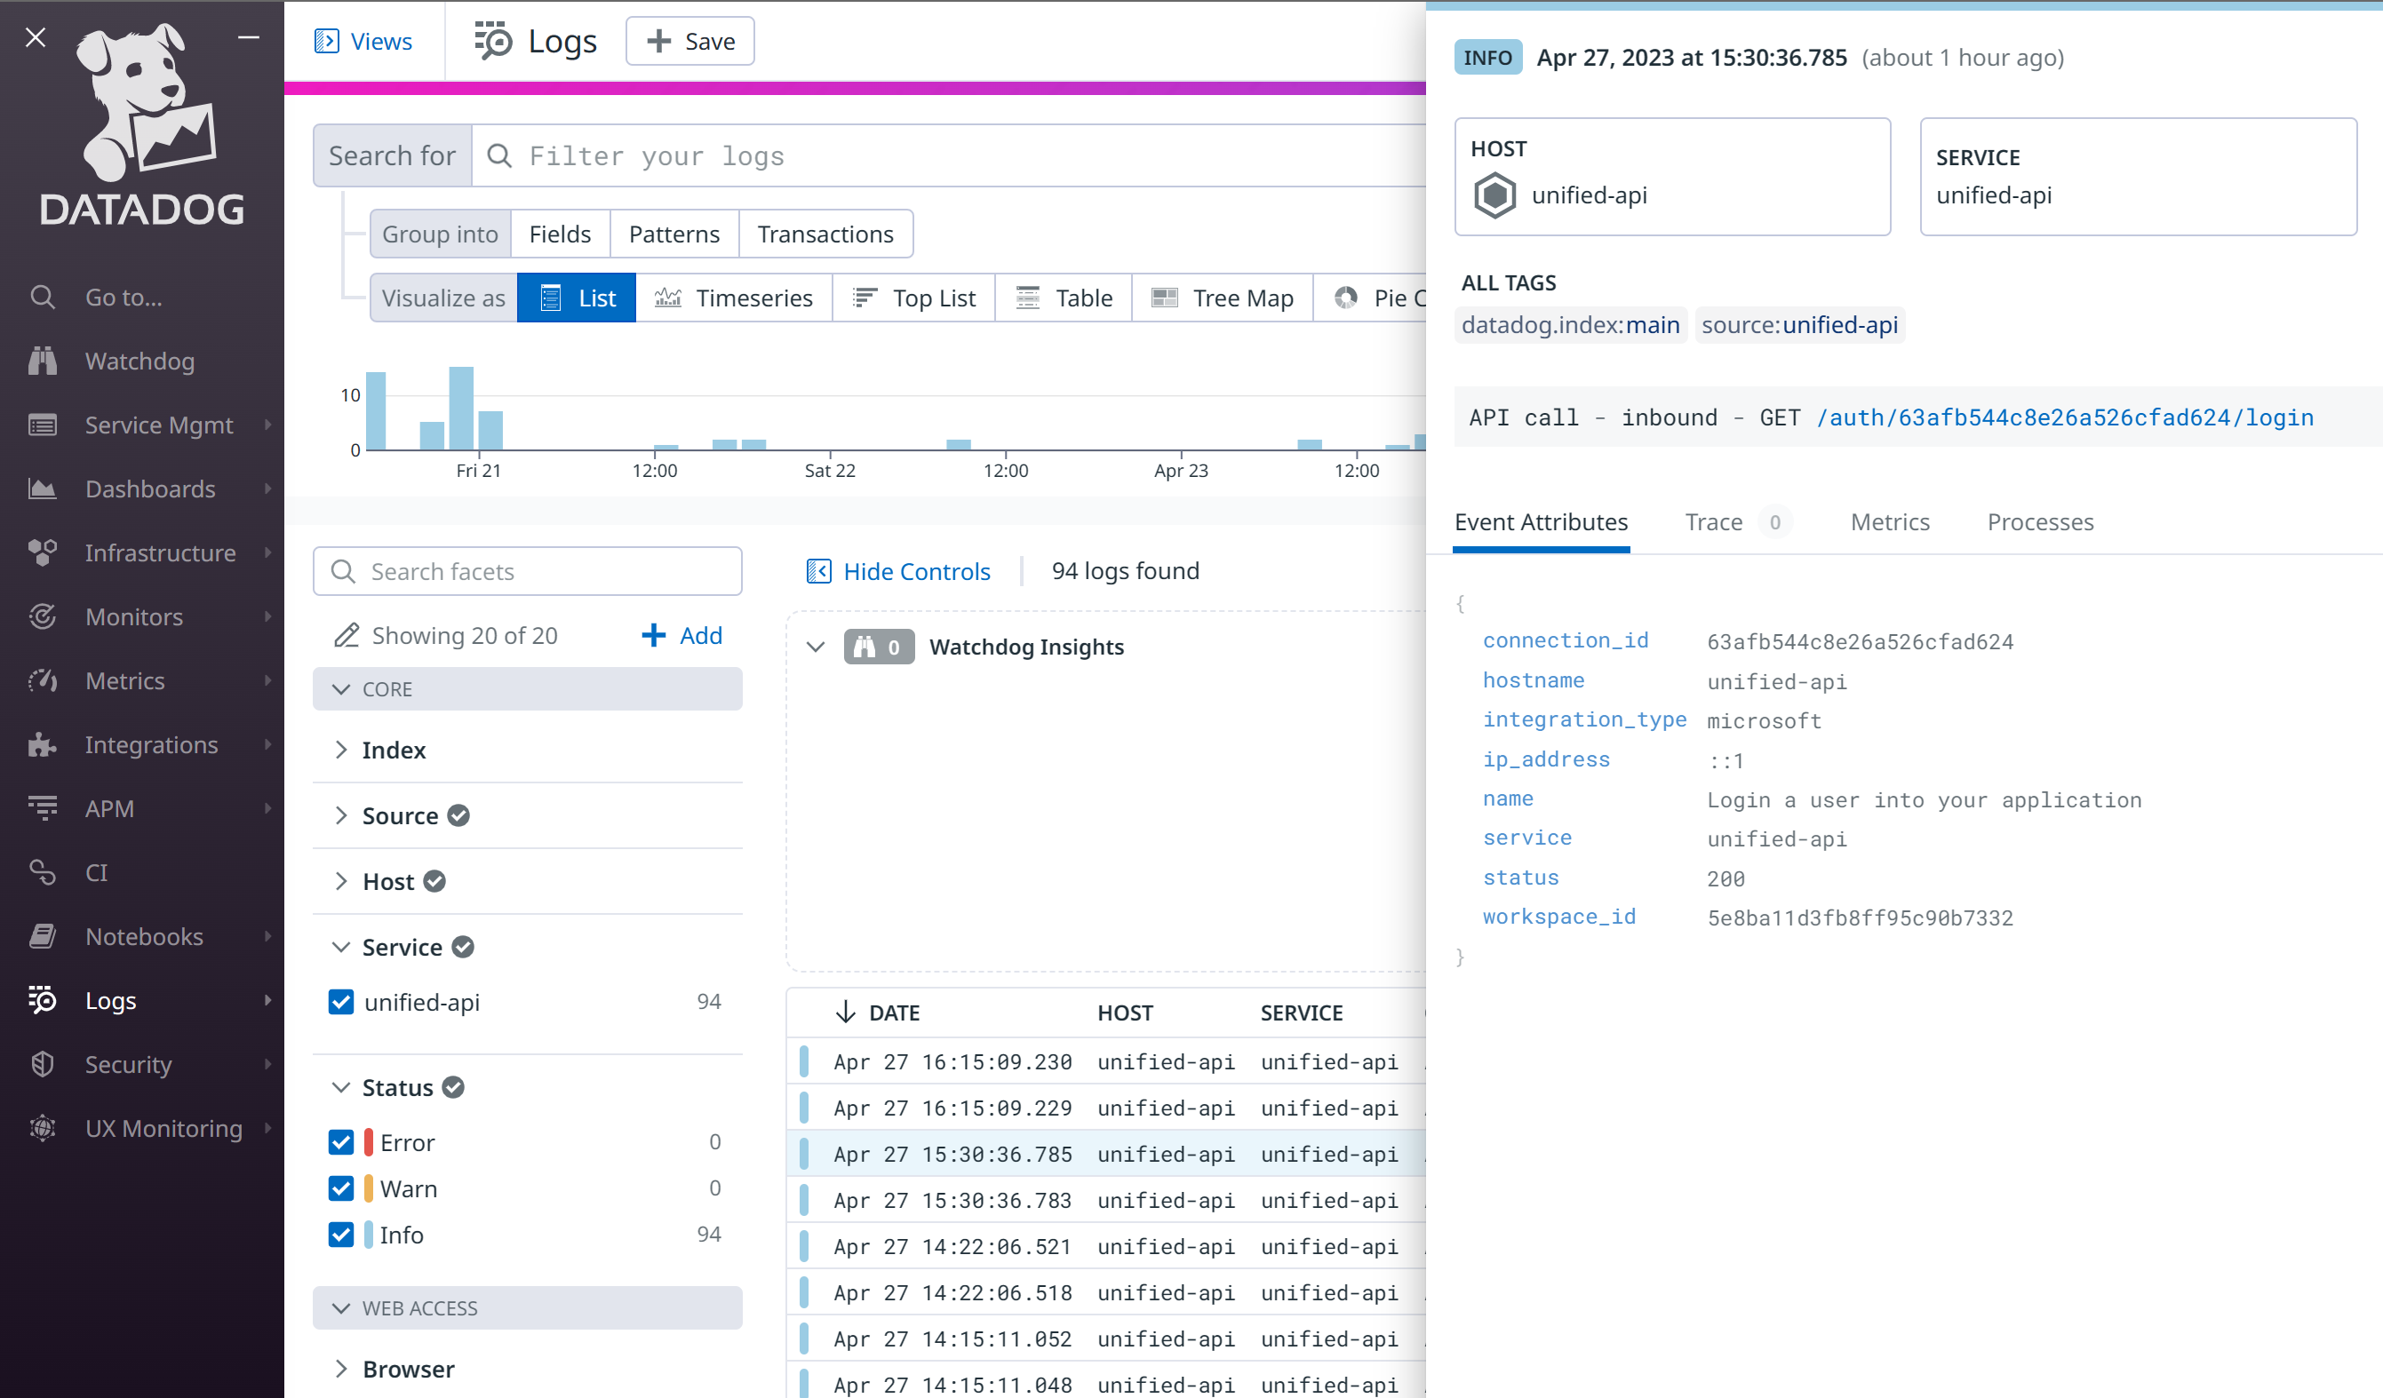Click the Save button
This screenshot has width=2383, height=1398.
(689, 42)
